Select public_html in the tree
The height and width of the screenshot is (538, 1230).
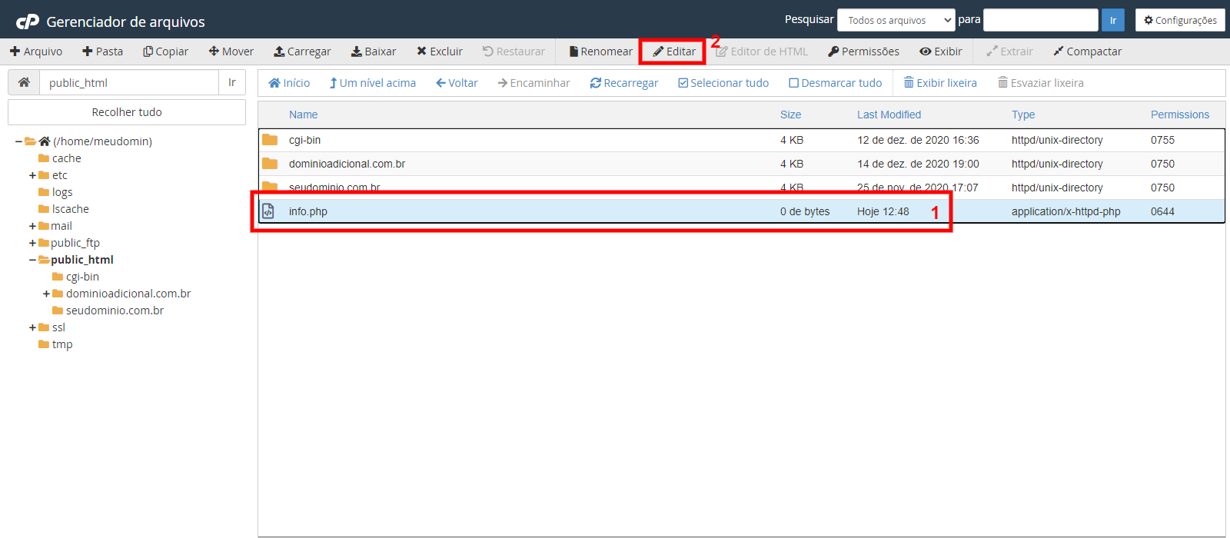82,260
